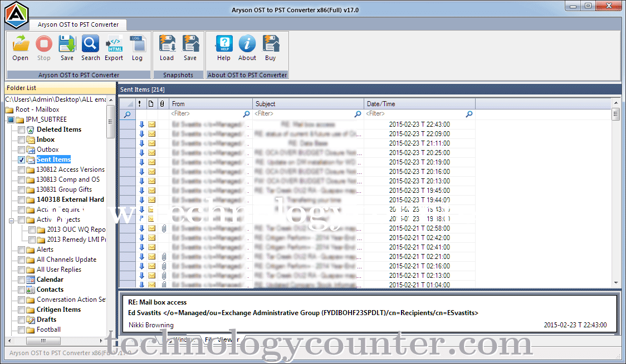
Task: Uncheck the Sent Items checkbox
Action: [x=22, y=159]
